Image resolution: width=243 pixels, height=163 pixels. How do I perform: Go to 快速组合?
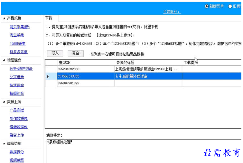pyautogui.click(x=17, y=85)
